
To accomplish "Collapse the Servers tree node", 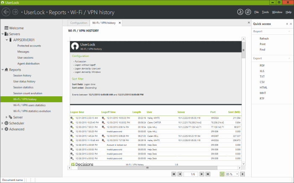I will [3, 34].
